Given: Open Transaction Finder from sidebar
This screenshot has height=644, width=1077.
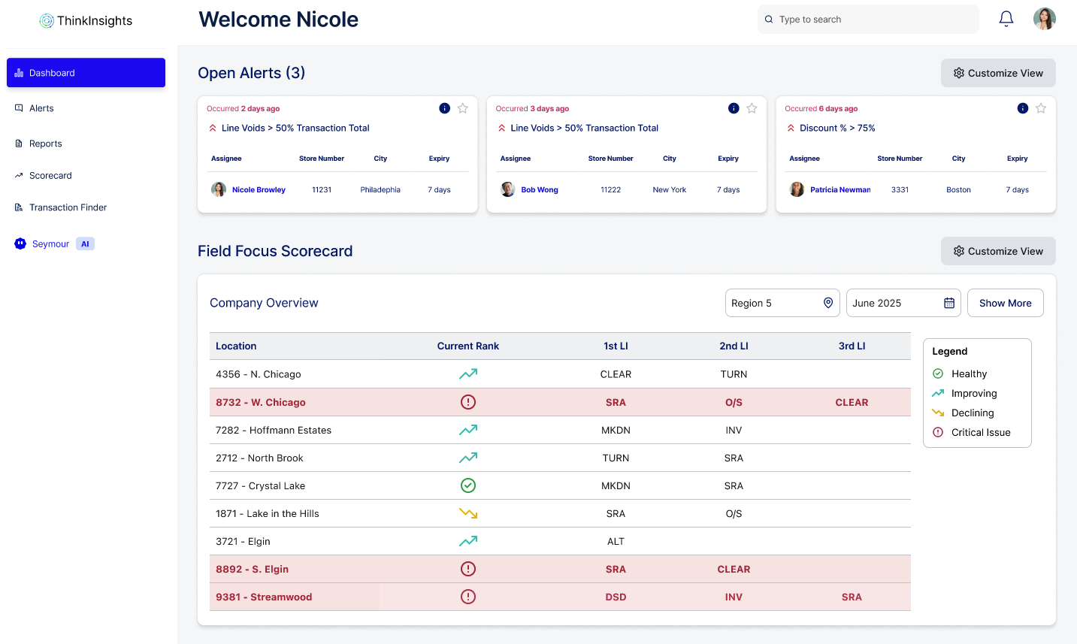Looking at the screenshot, I should tap(68, 207).
